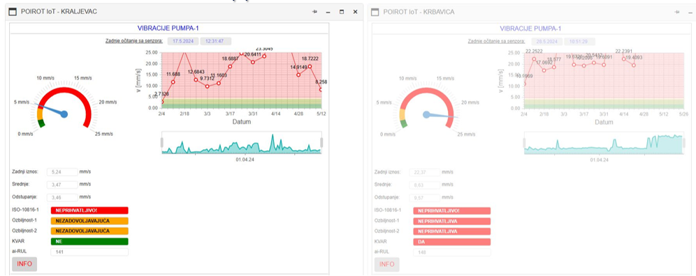Grab the right range handle in KRALJEVAC overview chart

tap(321, 142)
